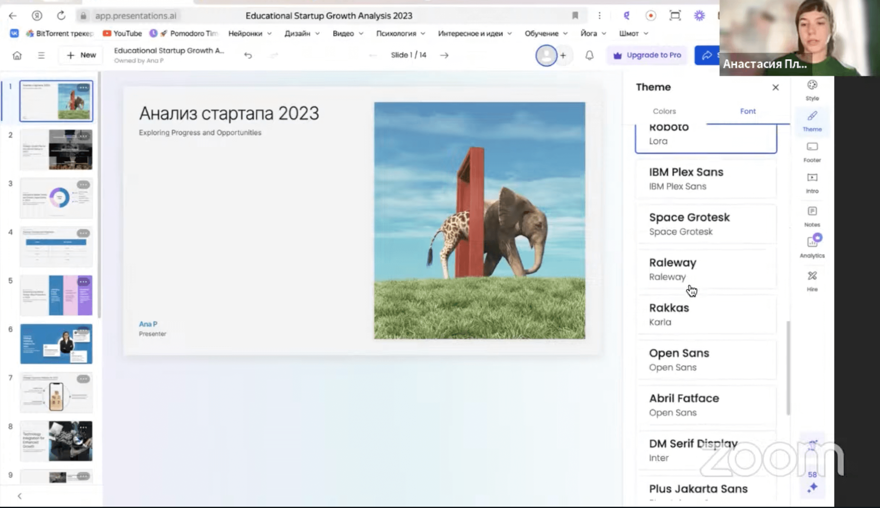Click the New presentation button
The height and width of the screenshot is (508, 880).
[x=81, y=55]
